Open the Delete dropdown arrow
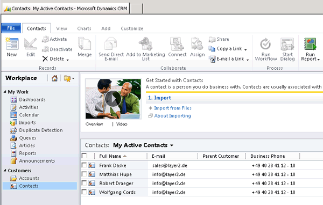 click(x=68, y=60)
